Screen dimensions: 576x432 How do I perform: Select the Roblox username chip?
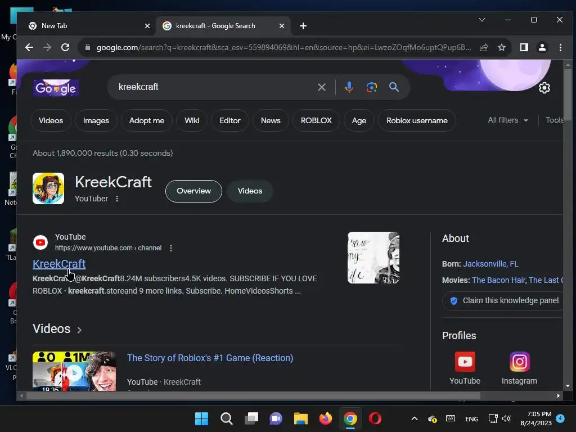(417, 120)
